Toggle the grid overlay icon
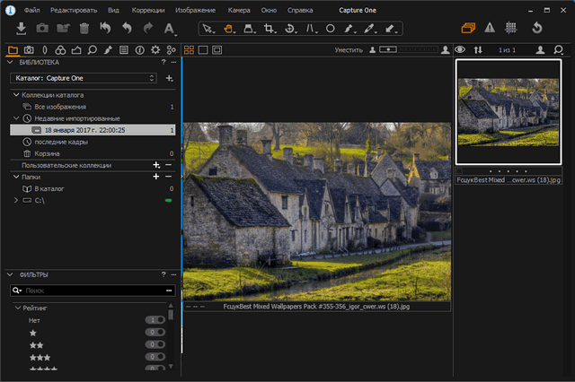This screenshot has width=575, height=382. (x=511, y=28)
